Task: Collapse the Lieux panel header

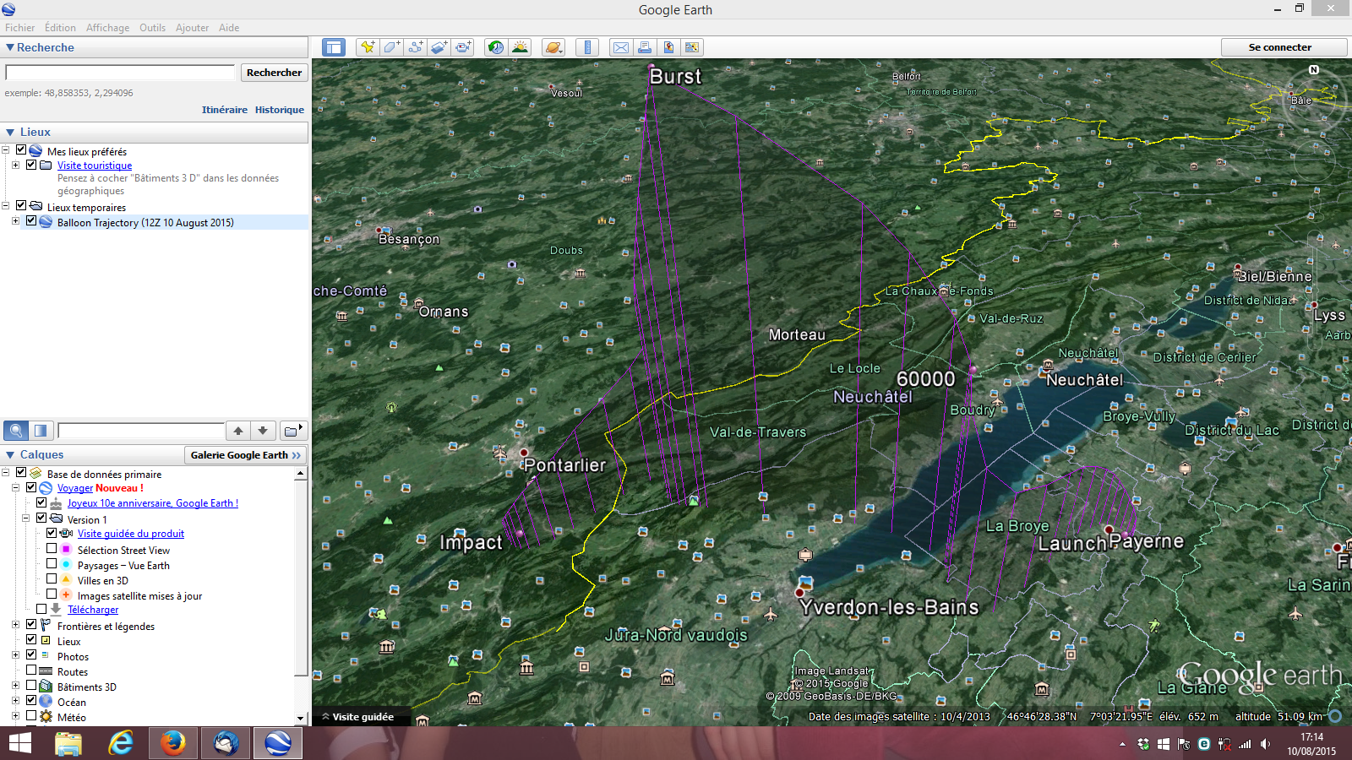Action: [x=10, y=132]
